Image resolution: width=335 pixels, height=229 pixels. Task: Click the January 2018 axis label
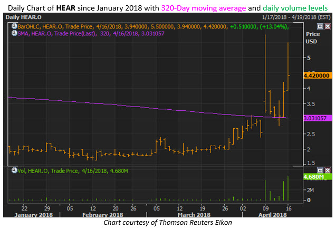coord(34,215)
